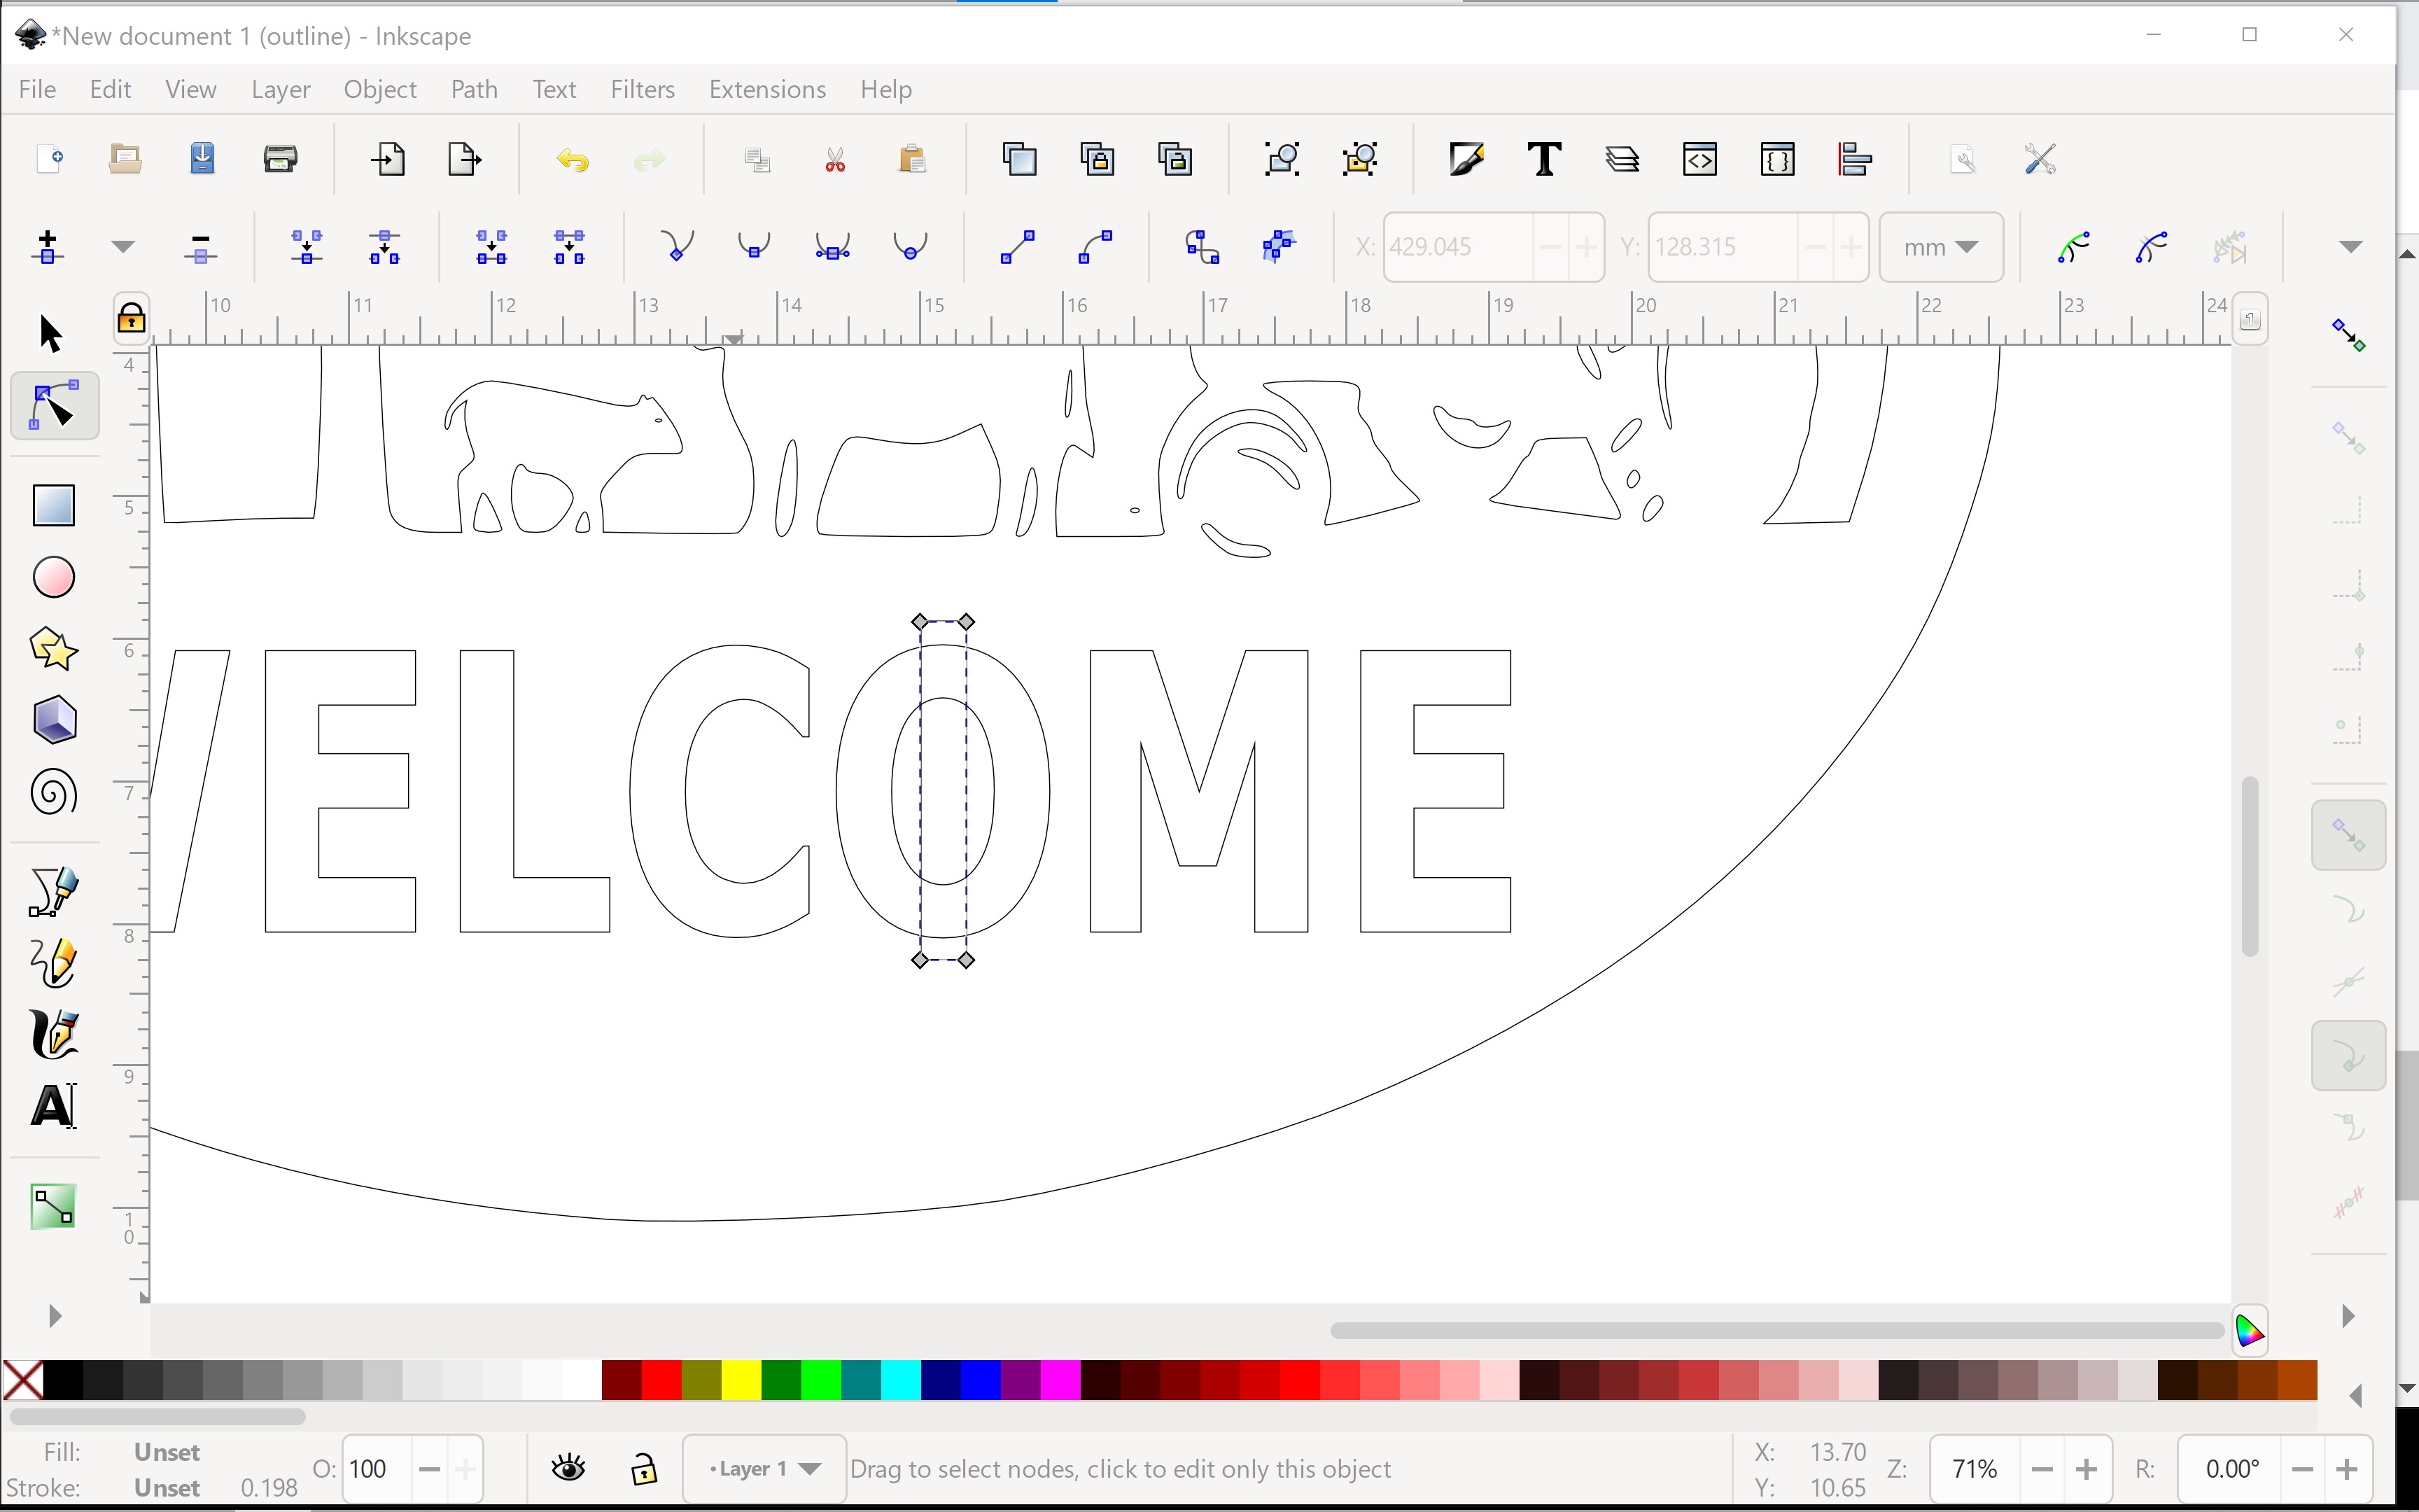Open the Layers dialog

(x=1622, y=159)
